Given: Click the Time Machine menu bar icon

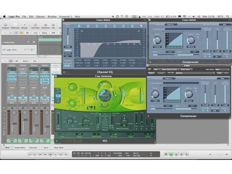Looking at the screenshot, I should coord(126,16).
